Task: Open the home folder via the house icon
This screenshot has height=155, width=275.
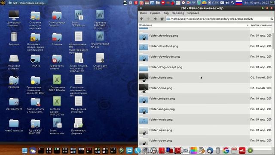Action: click(162, 19)
